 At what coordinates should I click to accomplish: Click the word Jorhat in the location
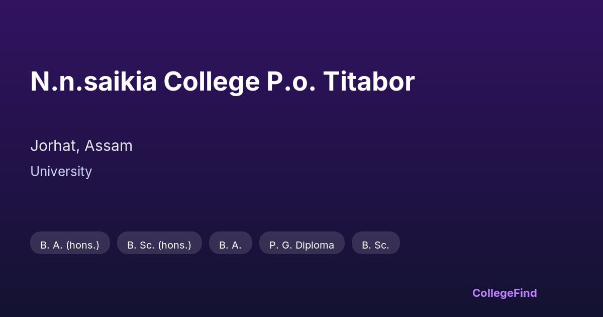[x=53, y=146]
